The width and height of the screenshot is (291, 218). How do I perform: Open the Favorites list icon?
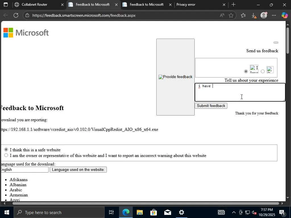[x=243, y=15]
